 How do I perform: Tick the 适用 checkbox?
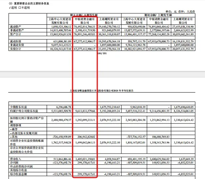point(10,8)
